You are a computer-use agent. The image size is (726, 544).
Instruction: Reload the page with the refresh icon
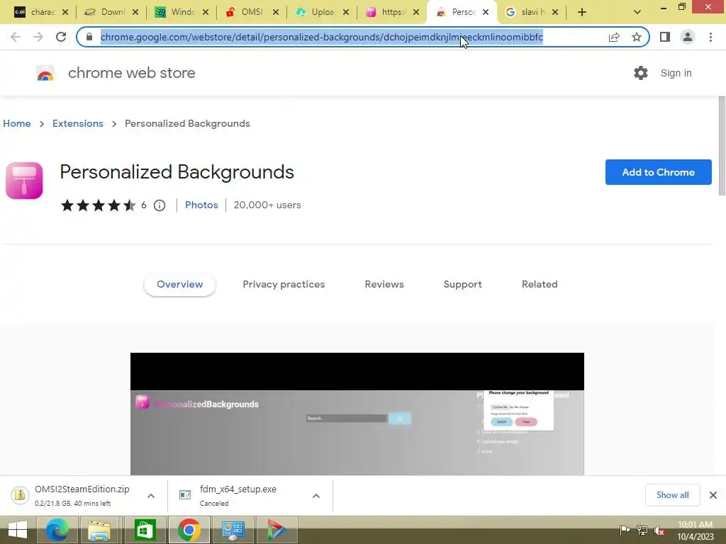(x=61, y=37)
